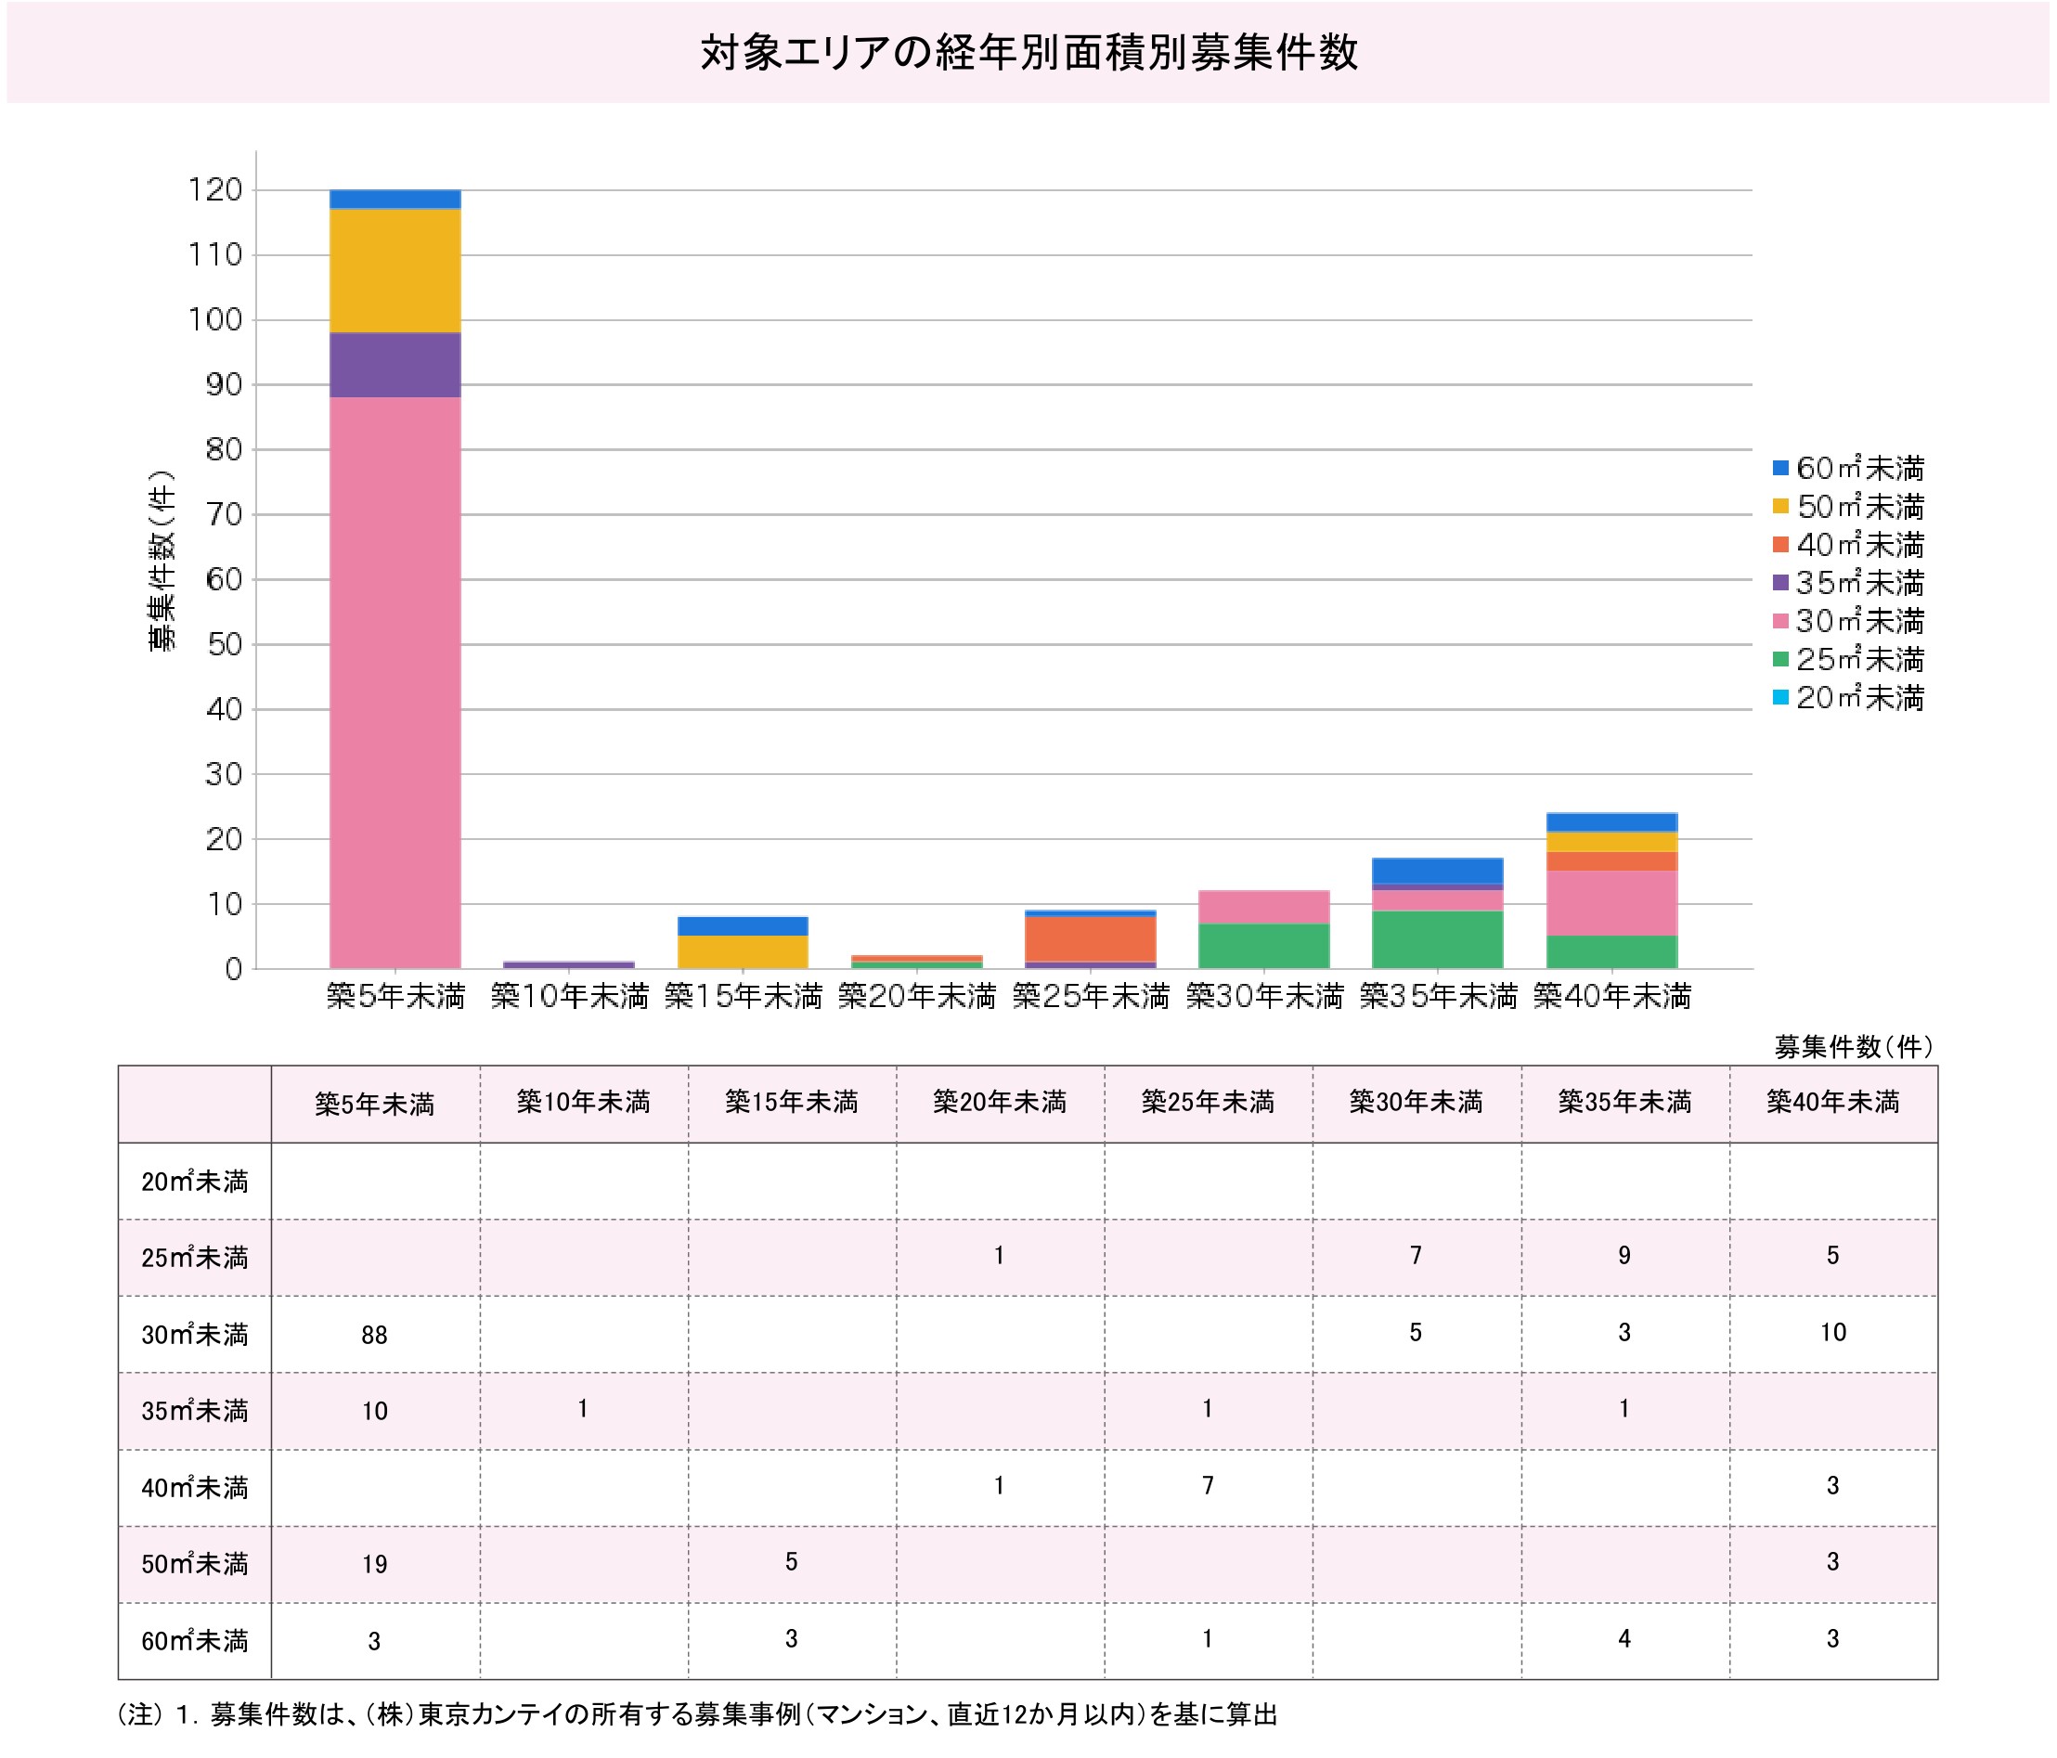Click the 築20年未満 x-axis label
Screen dimensions: 2057x1758
916,996
